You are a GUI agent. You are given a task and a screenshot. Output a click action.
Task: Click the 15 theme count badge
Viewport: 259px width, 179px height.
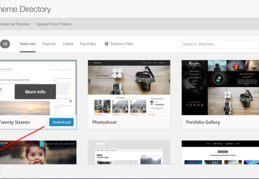pyautogui.click(x=5, y=44)
